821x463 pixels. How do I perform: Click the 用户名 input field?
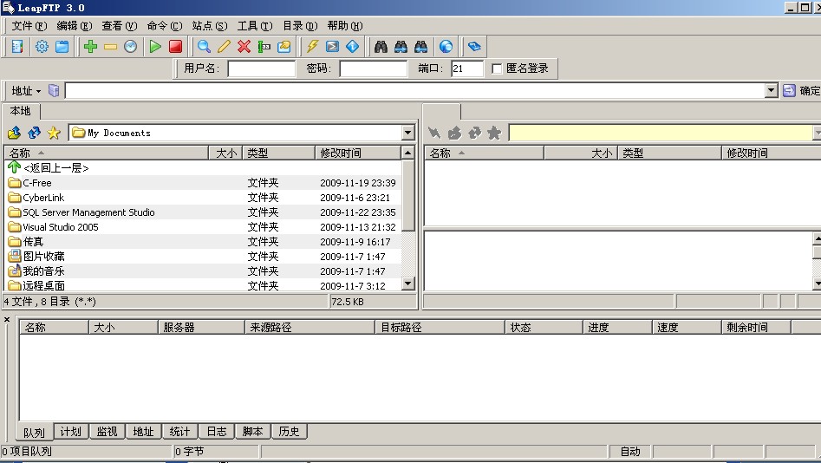[261, 68]
